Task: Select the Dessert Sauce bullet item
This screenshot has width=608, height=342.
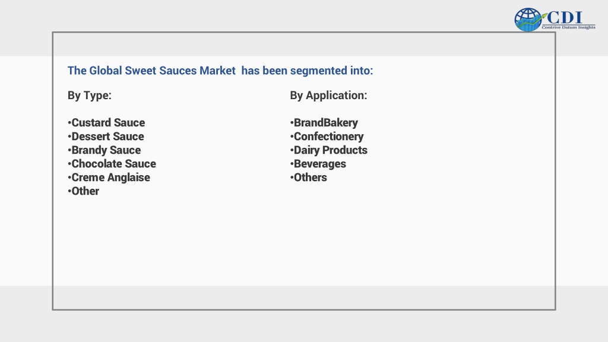Action: tap(106, 137)
